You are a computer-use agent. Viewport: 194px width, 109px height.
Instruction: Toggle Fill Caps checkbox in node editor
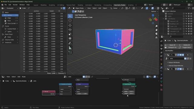point(124,80)
